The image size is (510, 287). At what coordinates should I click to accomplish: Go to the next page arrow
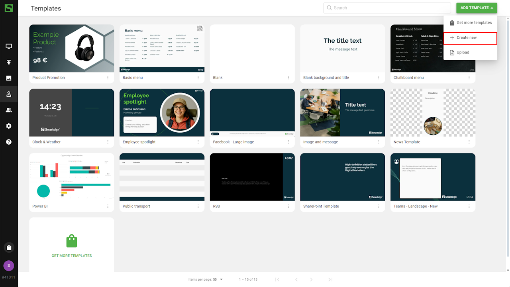pyautogui.click(x=312, y=279)
